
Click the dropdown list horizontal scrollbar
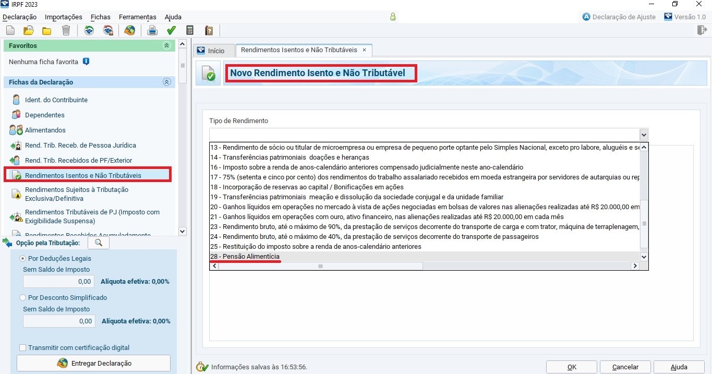click(321, 266)
